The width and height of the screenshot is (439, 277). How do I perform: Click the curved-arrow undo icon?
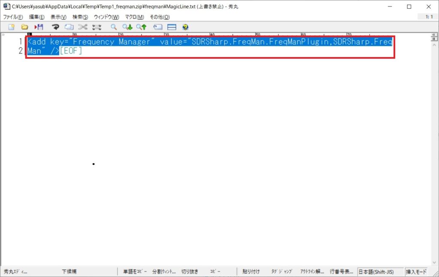click(x=55, y=27)
